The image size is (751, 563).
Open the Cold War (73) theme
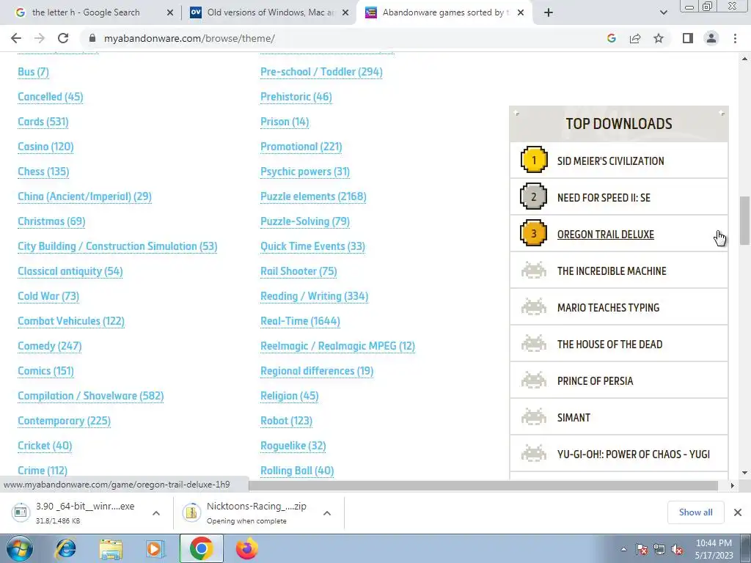pos(48,296)
